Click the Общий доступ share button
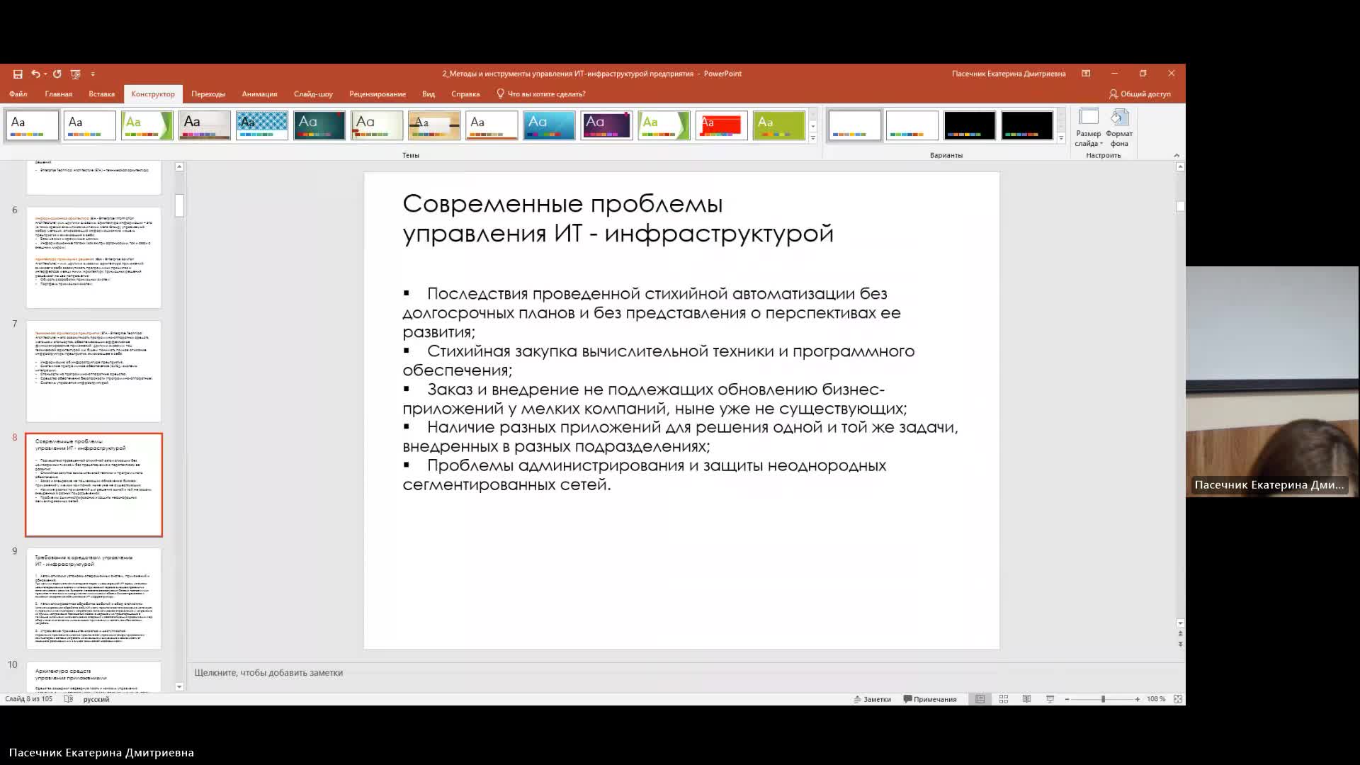 click(x=1140, y=94)
